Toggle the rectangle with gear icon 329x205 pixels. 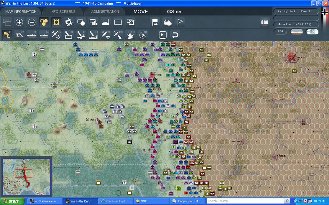[131, 22]
